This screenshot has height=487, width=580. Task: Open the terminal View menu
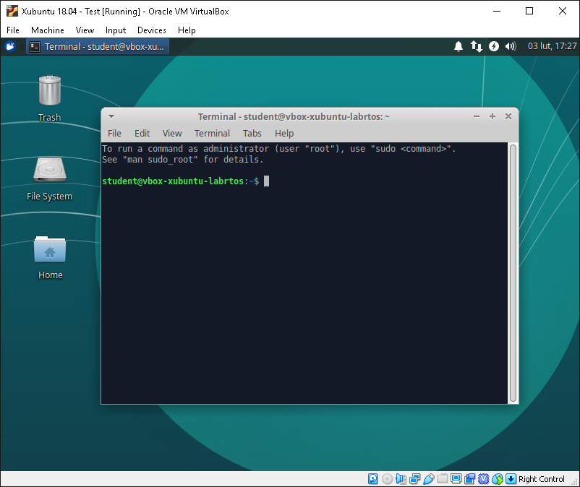172,134
